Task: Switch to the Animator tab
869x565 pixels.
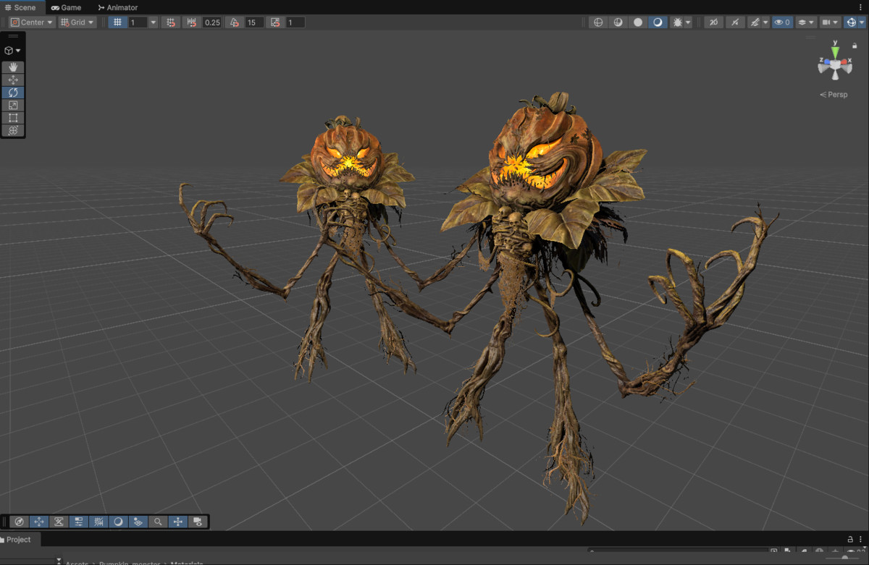Action: pyautogui.click(x=117, y=7)
